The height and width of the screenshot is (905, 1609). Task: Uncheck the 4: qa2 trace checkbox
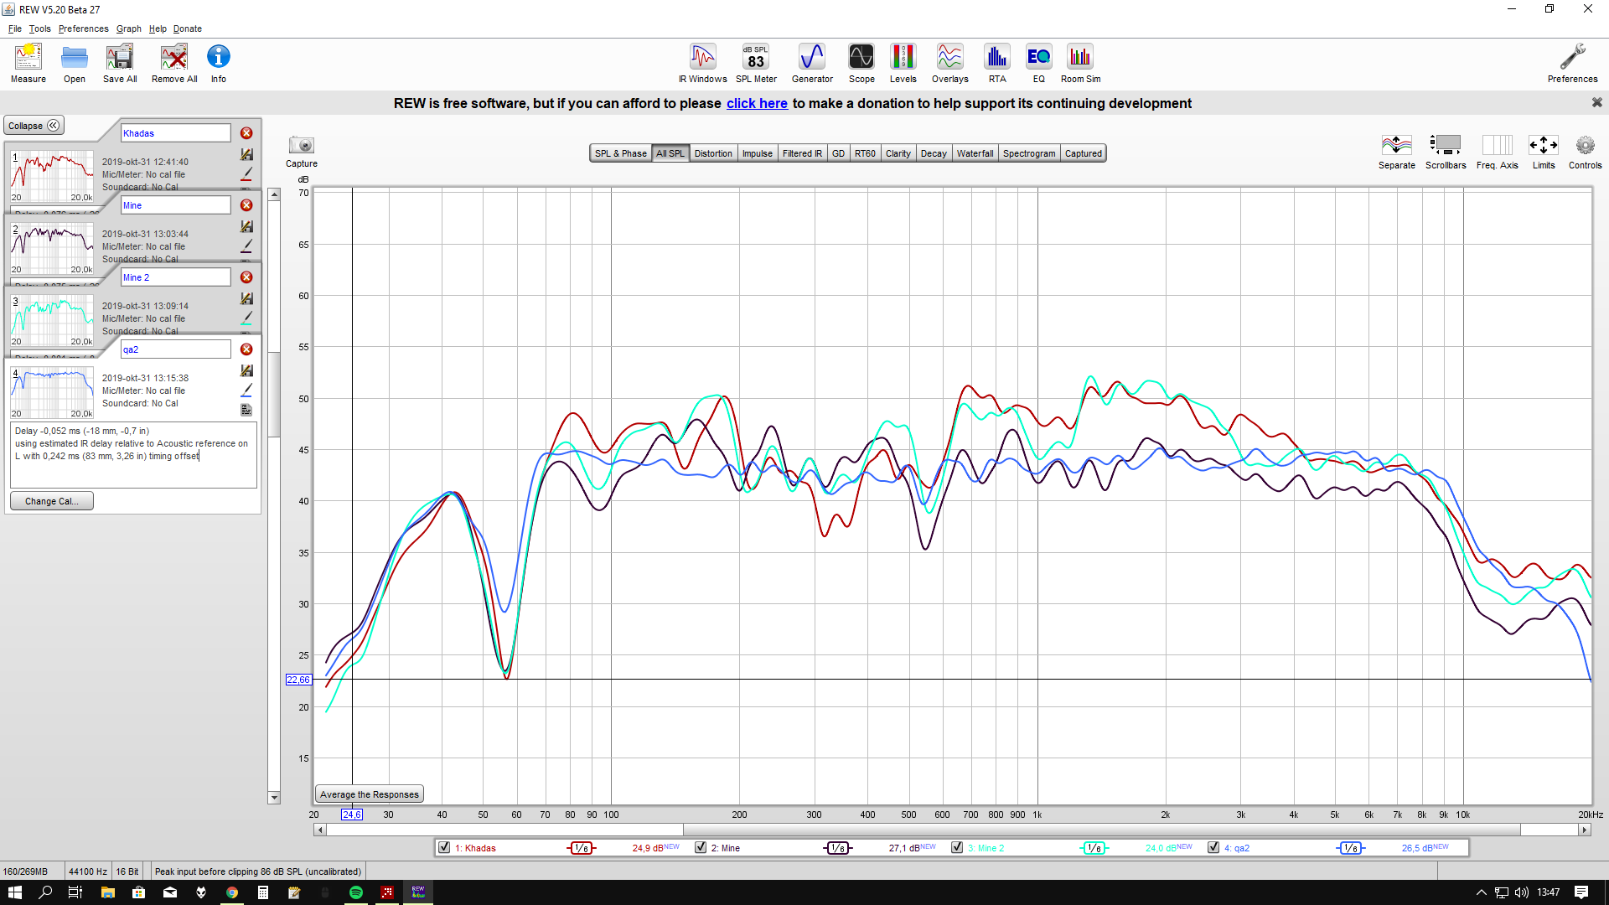tap(1213, 847)
